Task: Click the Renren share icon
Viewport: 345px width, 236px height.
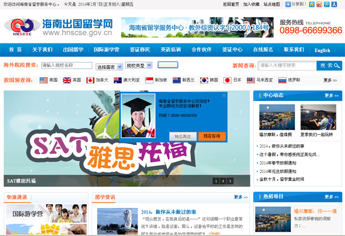Action: [334, 4]
